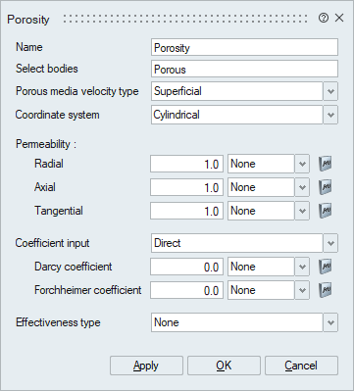Open function editor icon for Axial permeability

click(x=326, y=187)
